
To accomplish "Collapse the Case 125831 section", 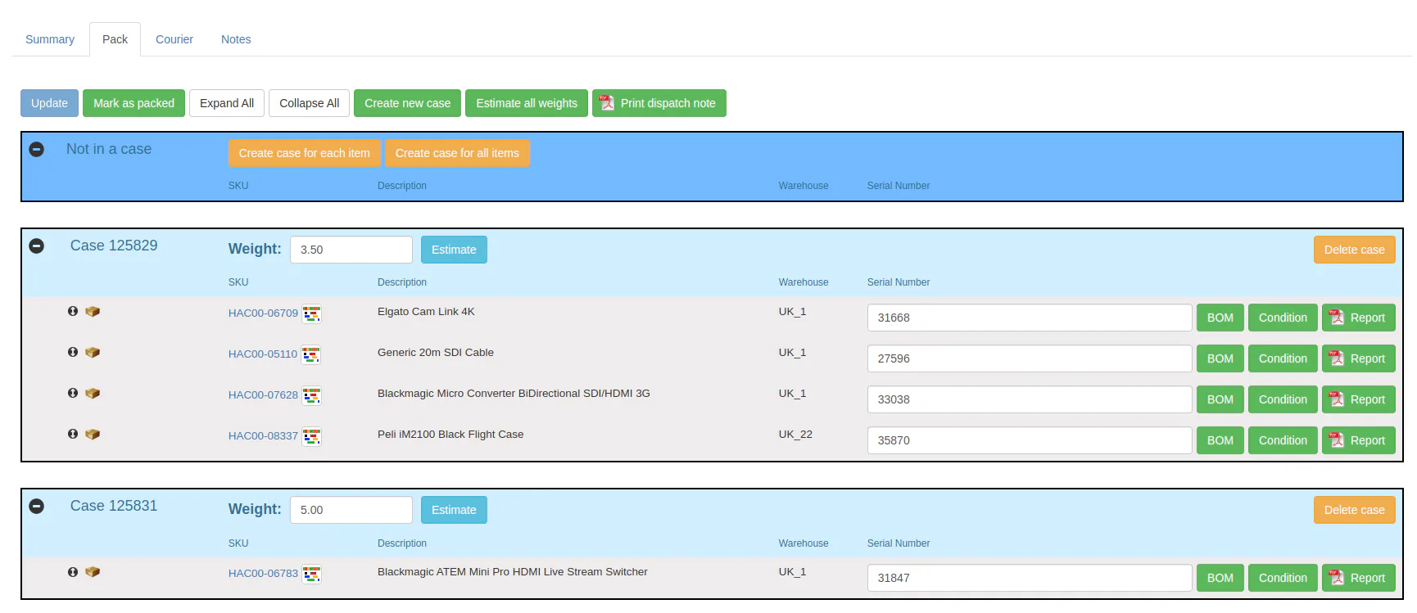I will point(37,507).
